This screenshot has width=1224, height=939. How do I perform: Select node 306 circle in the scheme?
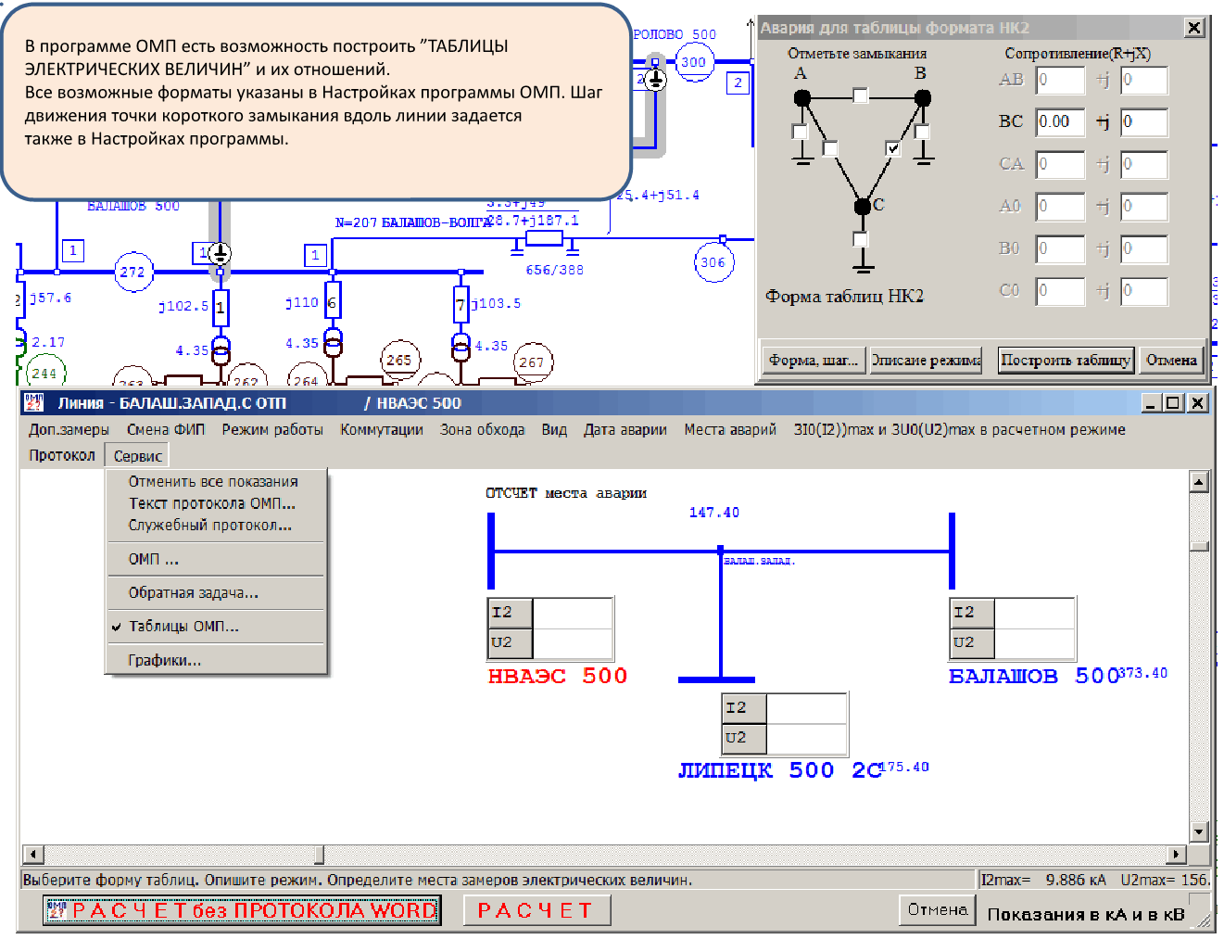click(x=713, y=262)
